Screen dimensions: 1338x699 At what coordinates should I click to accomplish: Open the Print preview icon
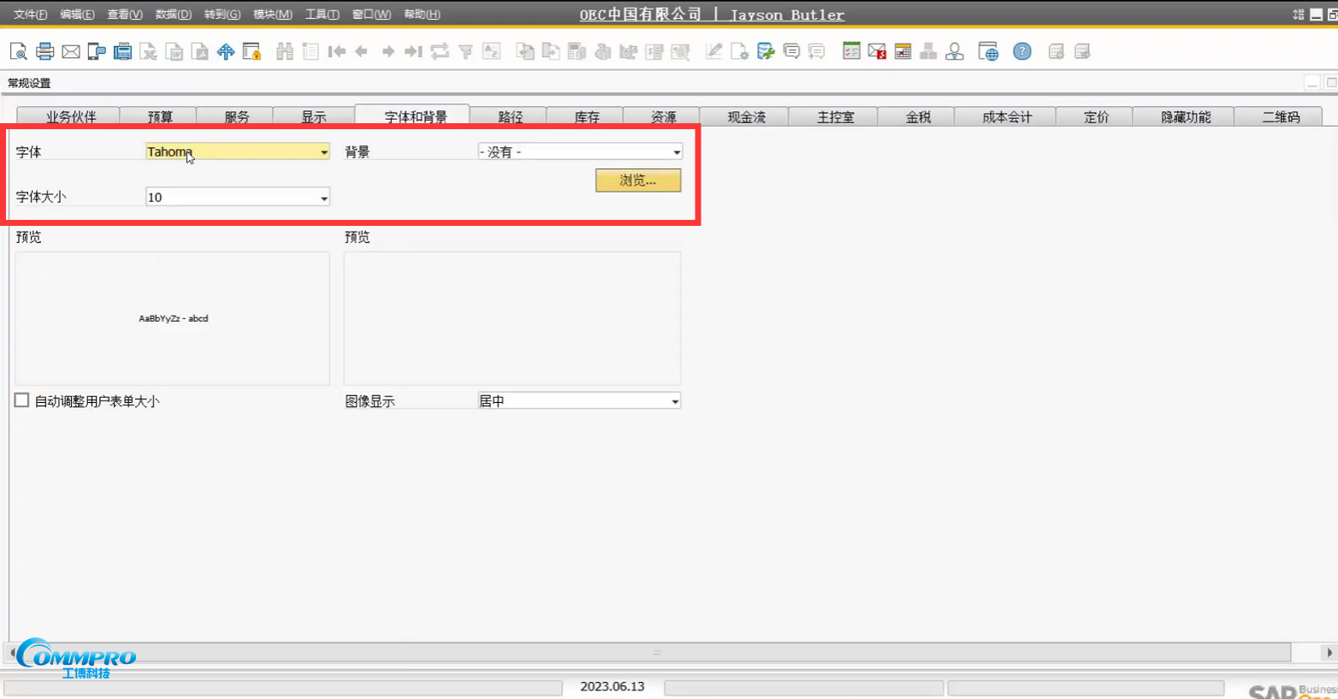16,51
